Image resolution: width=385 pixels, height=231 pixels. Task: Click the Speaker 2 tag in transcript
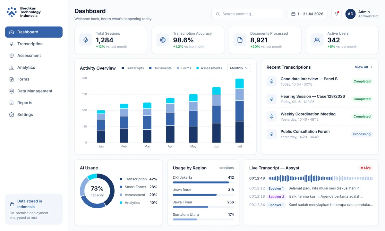click(x=276, y=197)
